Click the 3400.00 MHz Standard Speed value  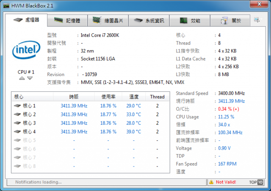(x=232, y=93)
